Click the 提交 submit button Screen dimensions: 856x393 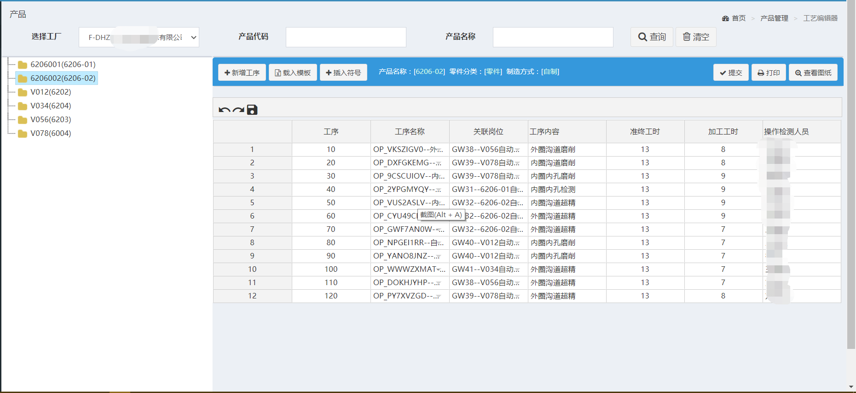tap(731, 73)
